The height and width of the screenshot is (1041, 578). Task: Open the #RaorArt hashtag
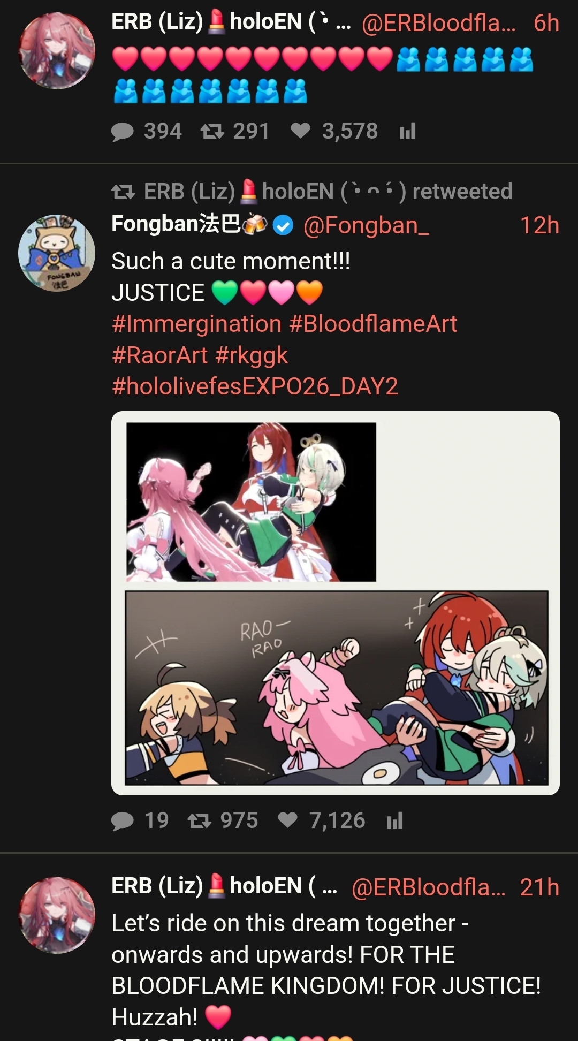160,355
